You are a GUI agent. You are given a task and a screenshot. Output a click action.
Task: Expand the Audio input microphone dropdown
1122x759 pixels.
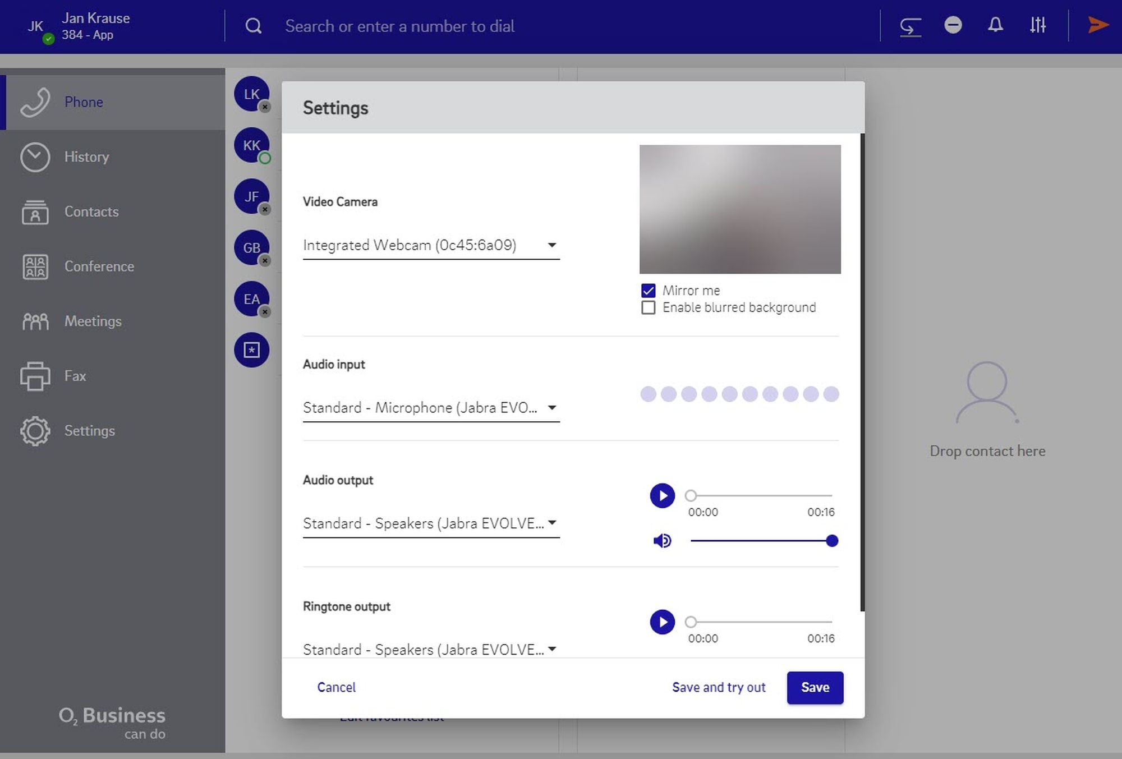[x=431, y=408]
